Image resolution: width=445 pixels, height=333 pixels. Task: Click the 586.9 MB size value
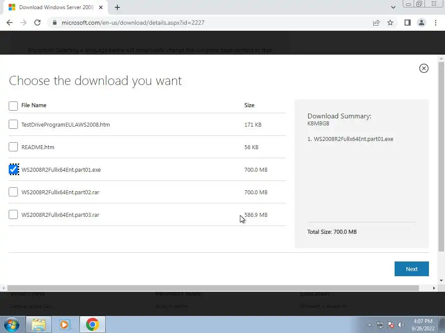[x=256, y=215]
